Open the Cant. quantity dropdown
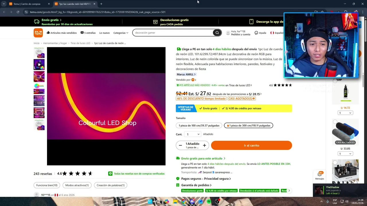Viewport: 367px width, 206px height. tap(192, 134)
